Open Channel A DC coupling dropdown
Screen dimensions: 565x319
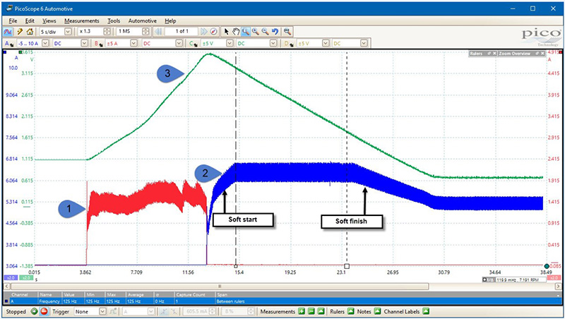click(71, 43)
